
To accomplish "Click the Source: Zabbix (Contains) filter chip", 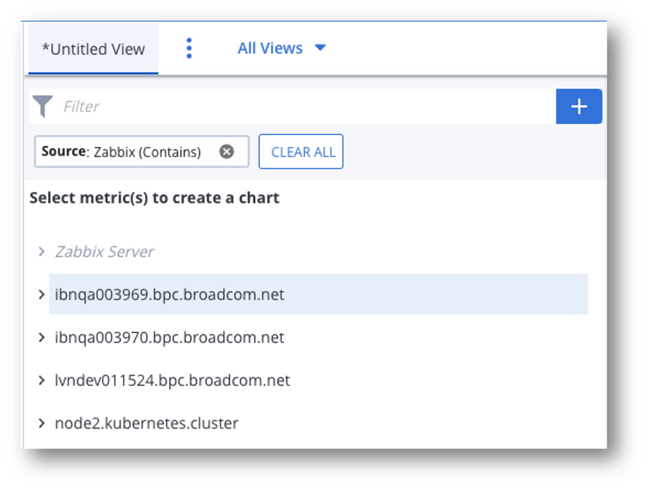I will (122, 152).
